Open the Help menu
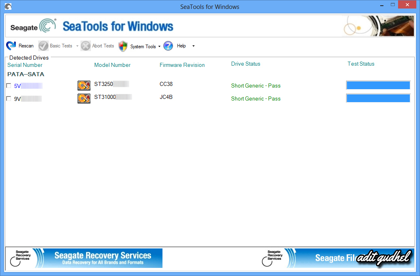The width and height of the screenshot is (420, 276). (x=181, y=46)
